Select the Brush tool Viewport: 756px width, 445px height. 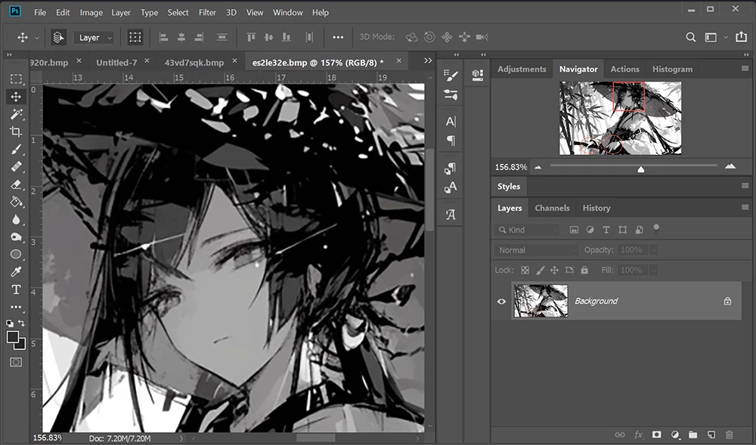point(16,150)
